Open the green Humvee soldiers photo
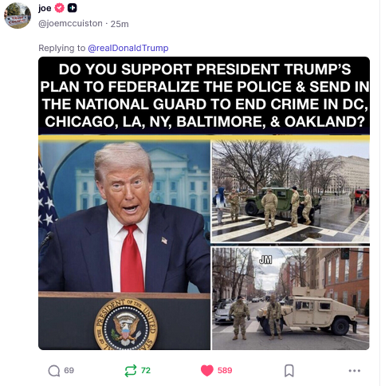Viewport: 381px width, 386px height. pos(290,191)
